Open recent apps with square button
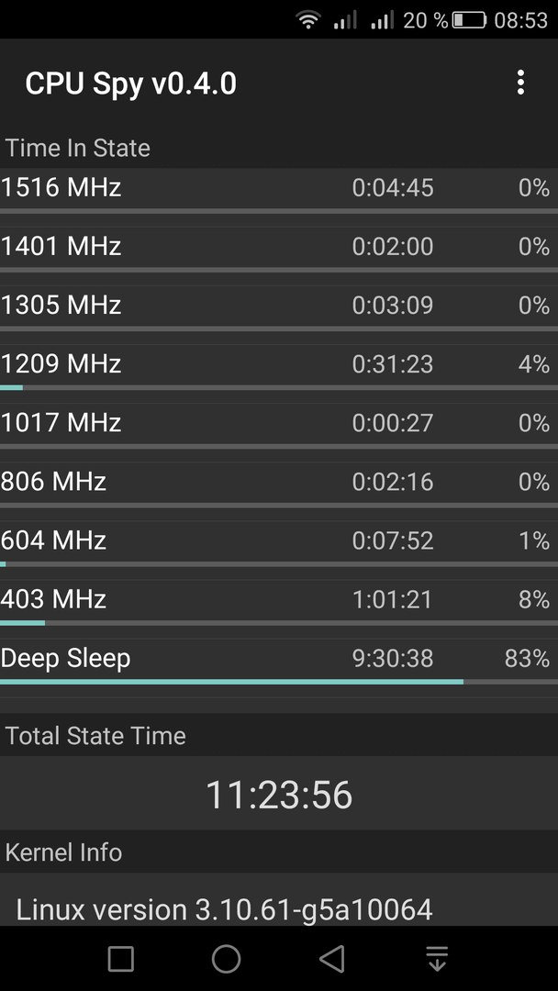Viewport: 558px width, 991px height. [x=121, y=958]
